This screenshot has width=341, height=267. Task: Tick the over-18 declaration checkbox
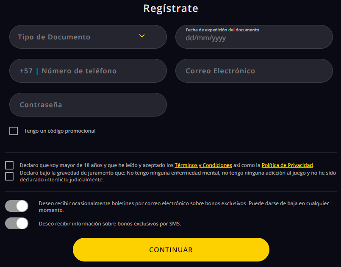9,165
